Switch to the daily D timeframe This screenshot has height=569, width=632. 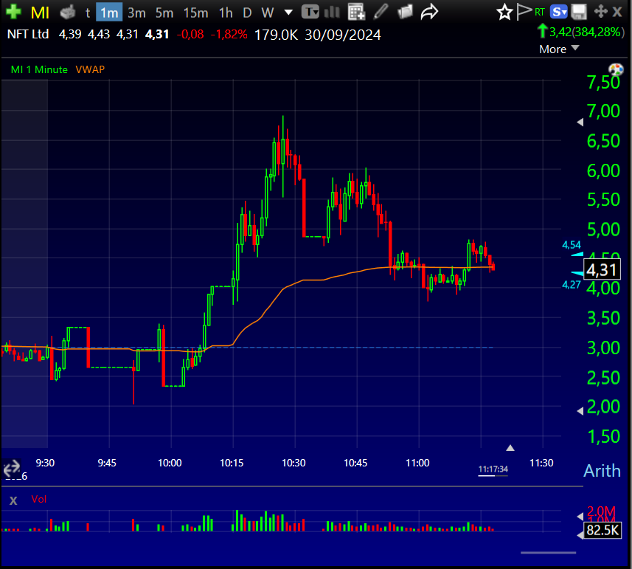point(247,13)
